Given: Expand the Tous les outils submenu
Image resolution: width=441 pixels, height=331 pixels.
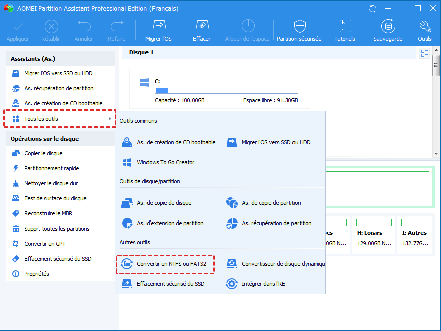Looking at the screenshot, I should coord(60,119).
